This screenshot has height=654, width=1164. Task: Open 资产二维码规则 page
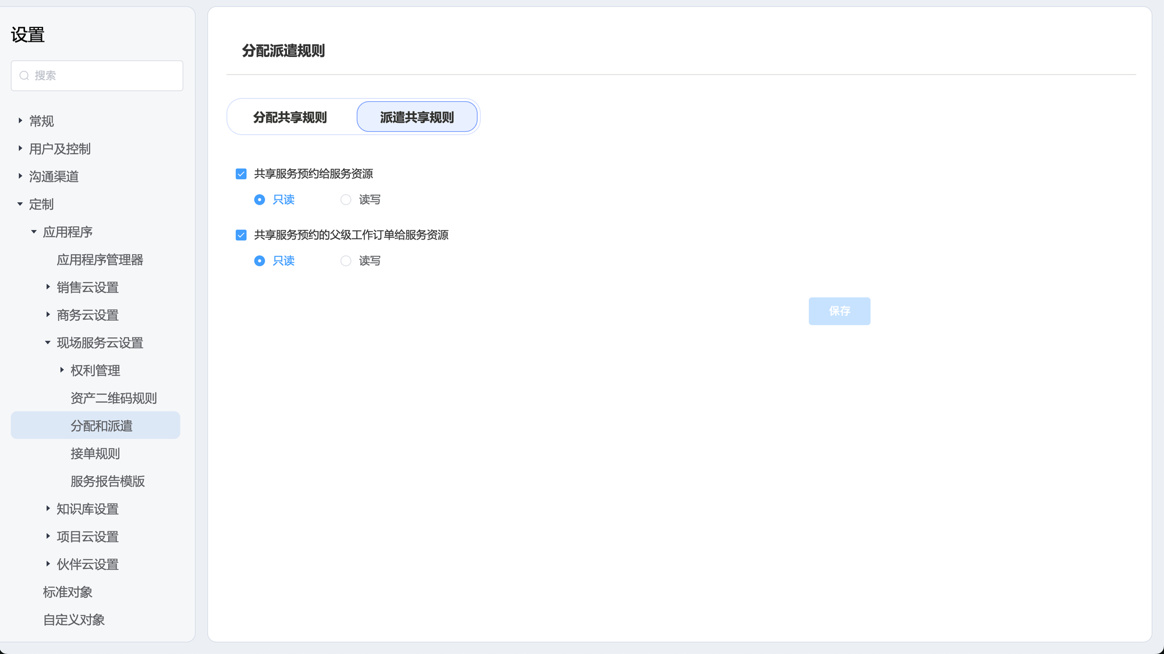click(x=113, y=398)
